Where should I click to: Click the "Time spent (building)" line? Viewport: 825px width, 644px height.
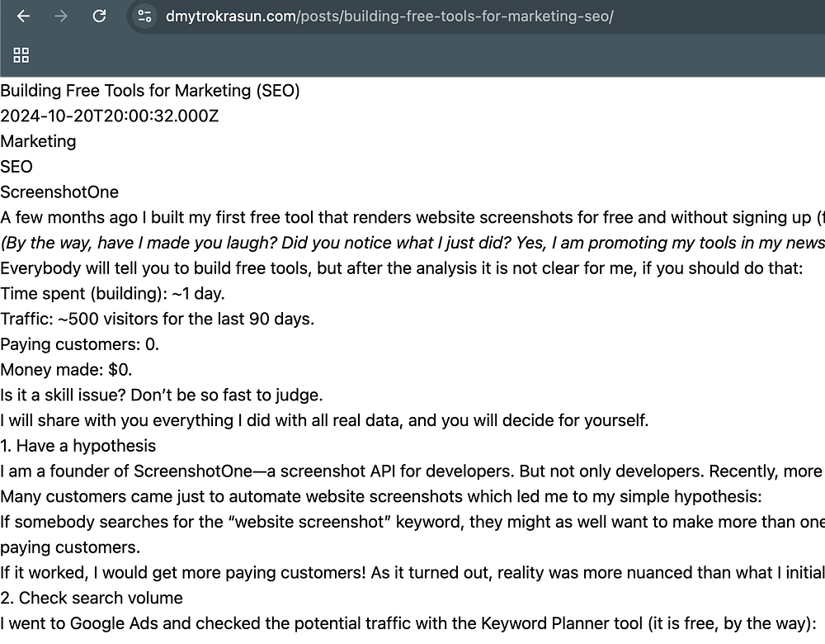[112, 293]
